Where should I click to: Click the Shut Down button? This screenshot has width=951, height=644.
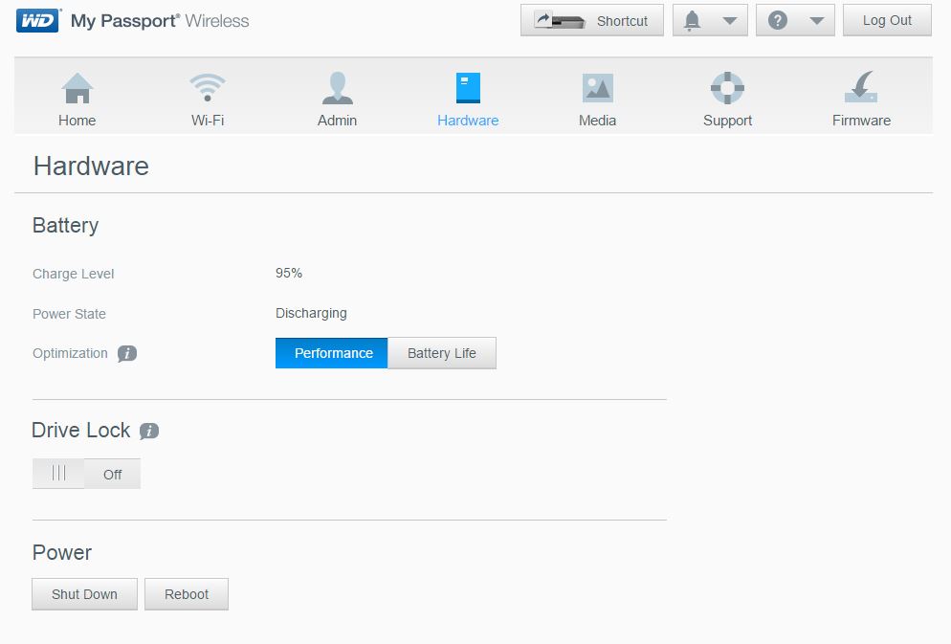tap(84, 594)
